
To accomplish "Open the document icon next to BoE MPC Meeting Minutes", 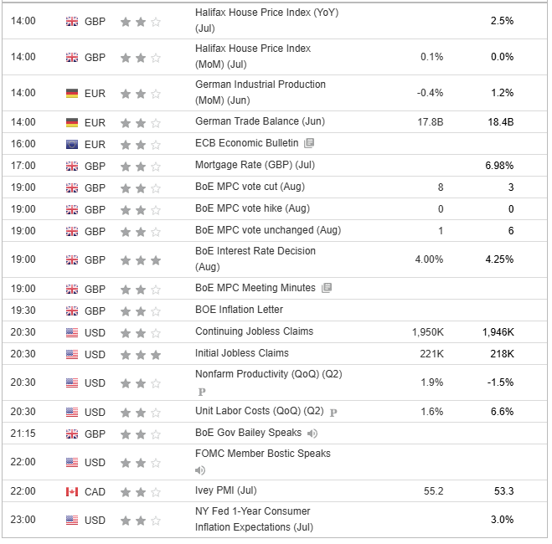I will tap(327, 288).
